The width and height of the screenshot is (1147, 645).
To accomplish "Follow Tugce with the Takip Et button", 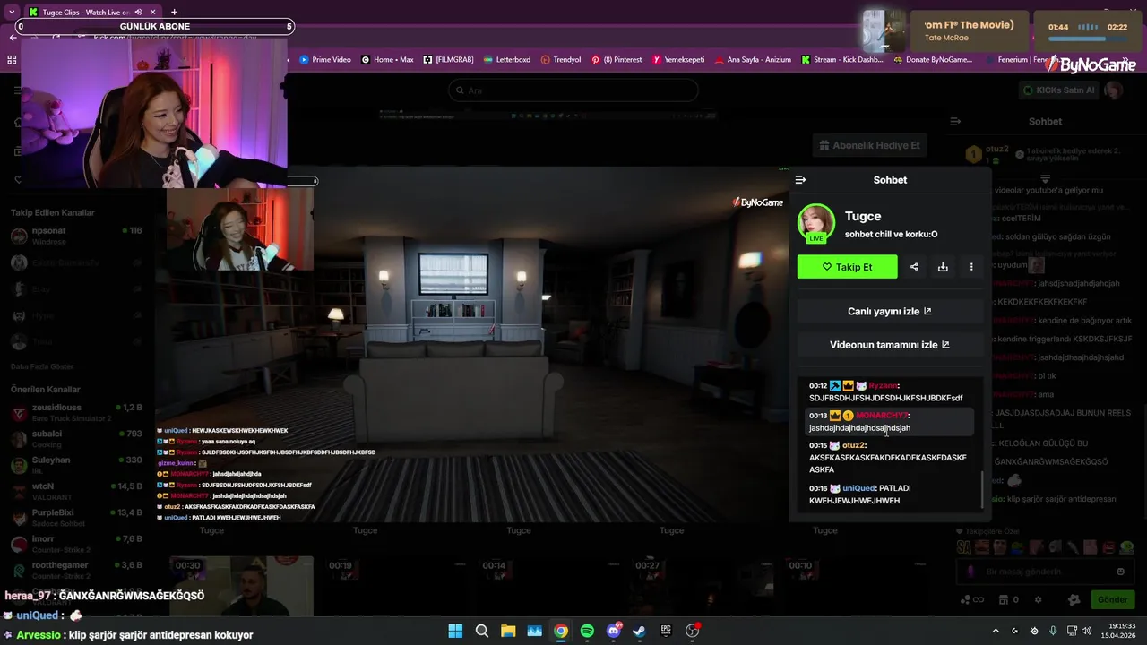I will [847, 267].
